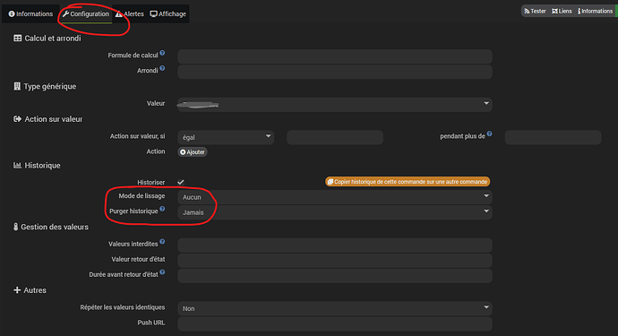Switch to the Affichage tab
Viewport: 618px width, 336px height.
pyautogui.click(x=167, y=13)
